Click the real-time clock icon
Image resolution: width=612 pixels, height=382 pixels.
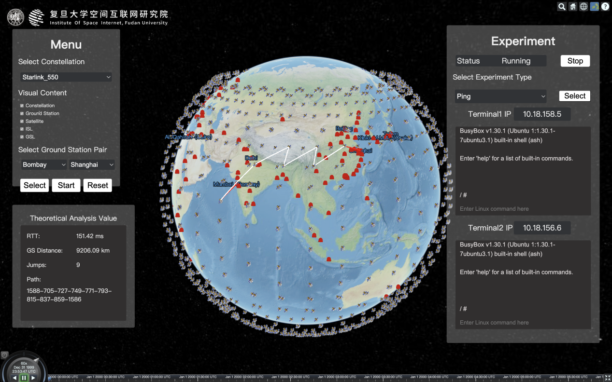tap(5, 355)
